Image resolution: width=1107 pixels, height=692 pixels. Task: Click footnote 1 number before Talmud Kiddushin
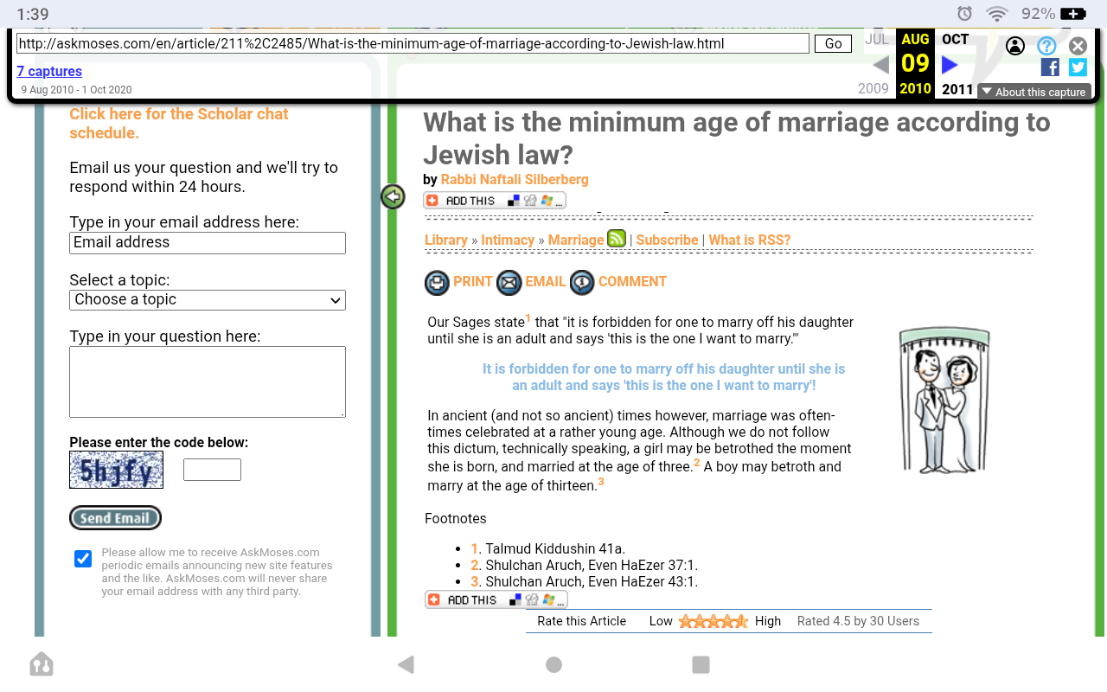[475, 549]
